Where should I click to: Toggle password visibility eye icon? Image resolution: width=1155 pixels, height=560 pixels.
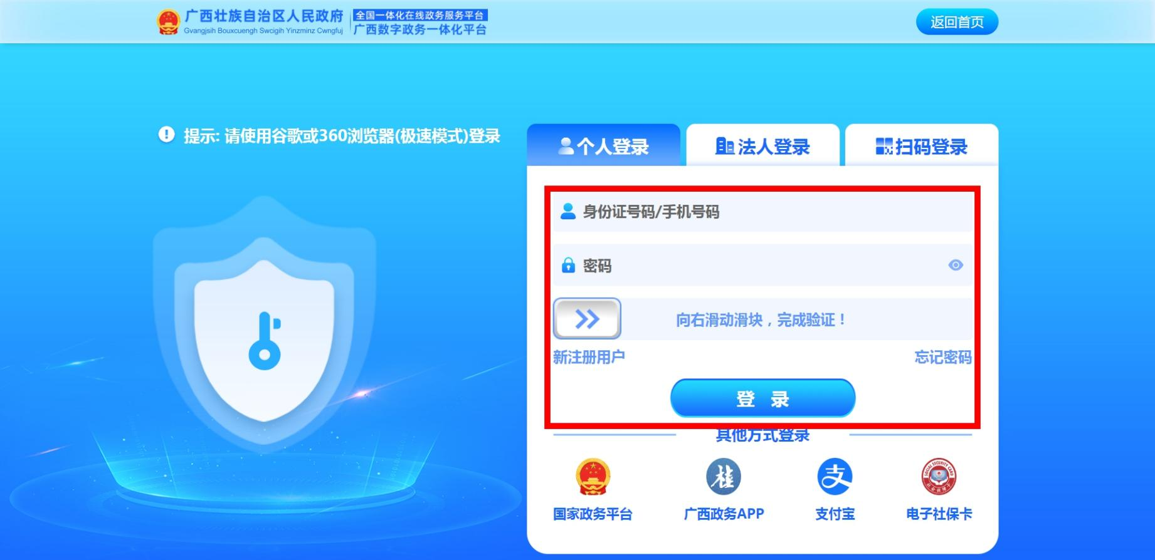click(x=955, y=265)
